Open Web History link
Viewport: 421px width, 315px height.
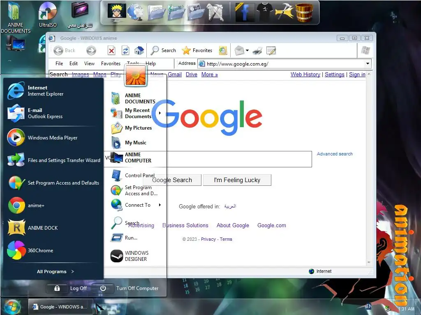305,75
